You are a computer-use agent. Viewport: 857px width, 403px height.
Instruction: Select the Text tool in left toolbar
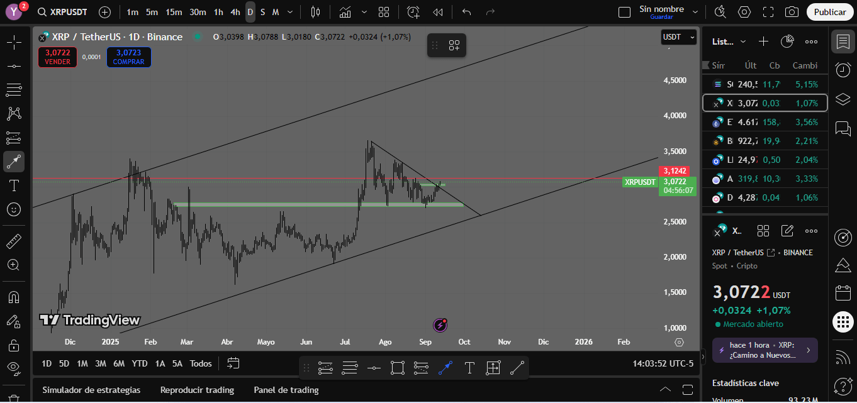pyautogui.click(x=14, y=185)
